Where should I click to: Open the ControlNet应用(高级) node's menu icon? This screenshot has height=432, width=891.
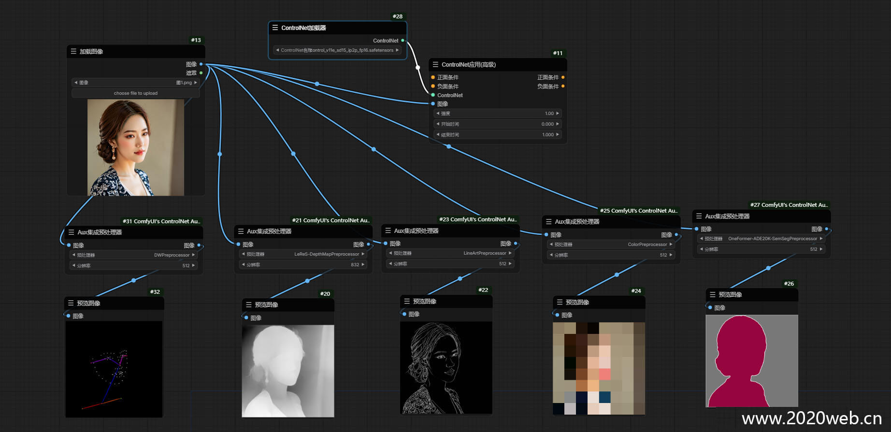click(435, 64)
